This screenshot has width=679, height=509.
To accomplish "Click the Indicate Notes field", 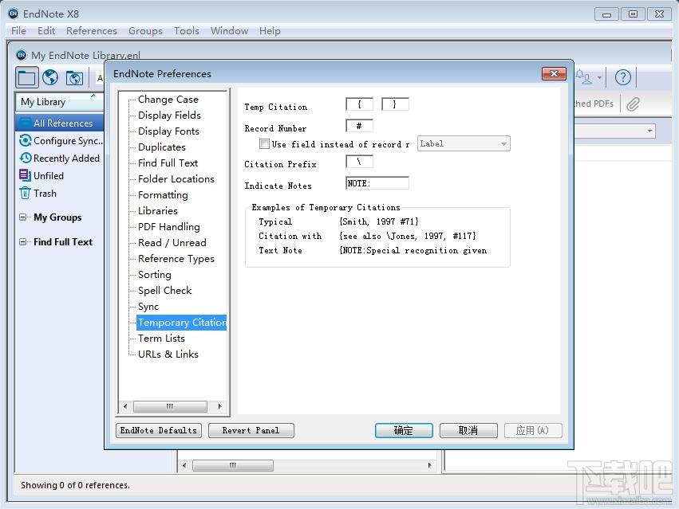I will tap(377, 183).
